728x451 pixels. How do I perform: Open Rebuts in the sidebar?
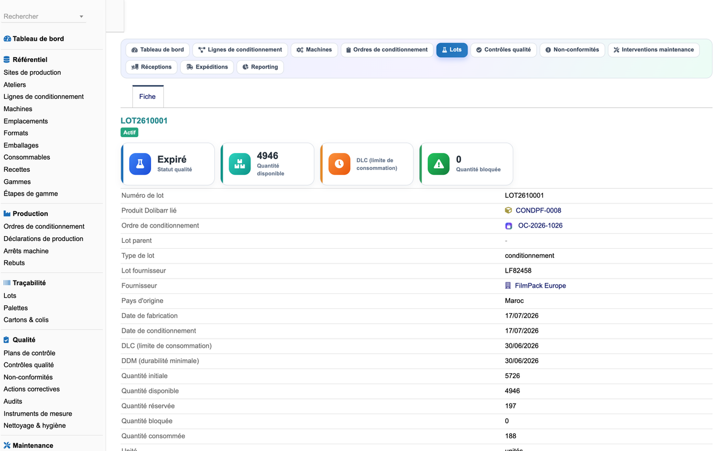(14, 263)
